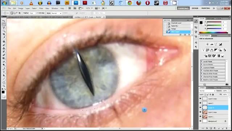
Task: Click the create new layer icon
Action: point(223,128)
